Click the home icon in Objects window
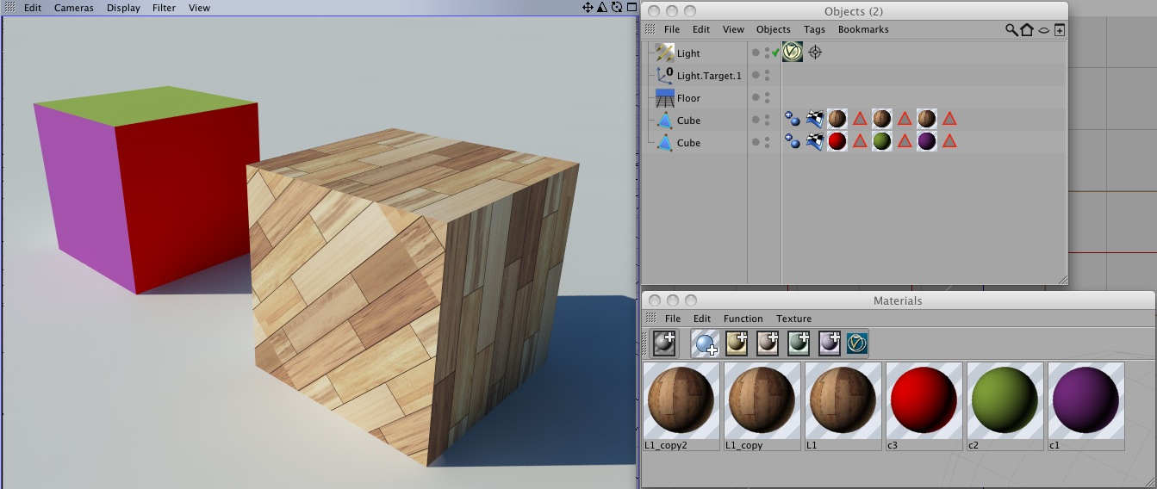 click(x=1027, y=29)
